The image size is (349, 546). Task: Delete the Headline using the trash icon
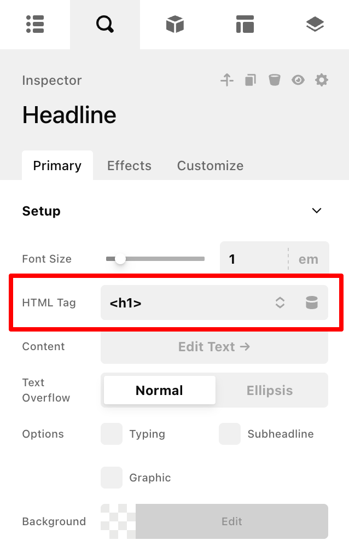[x=274, y=80]
